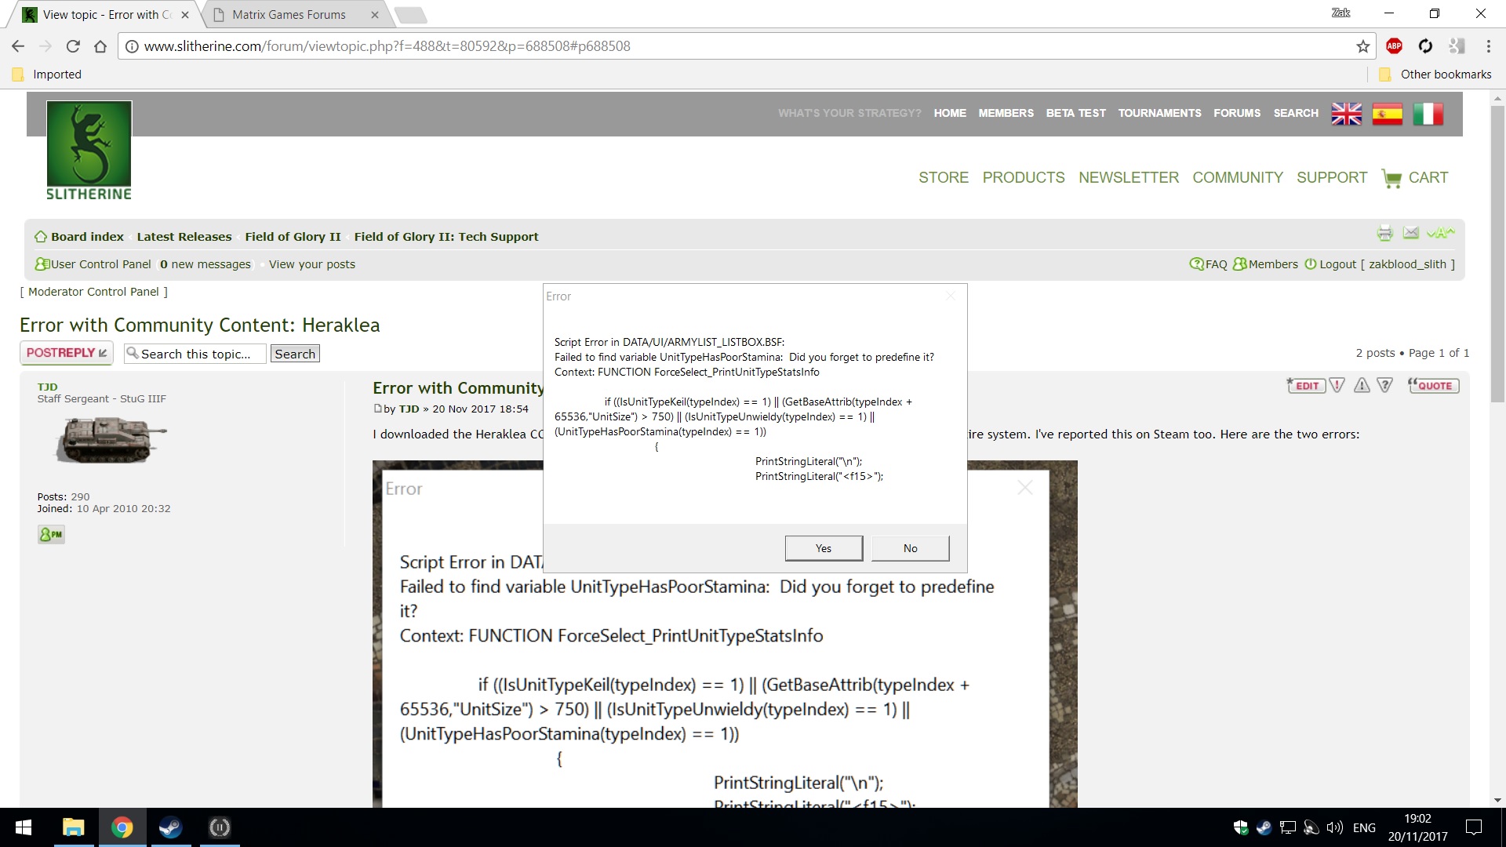Open the Adblock Plus extension icon
Image resolution: width=1506 pixels, height=847 pixels.
point(1394,46)
